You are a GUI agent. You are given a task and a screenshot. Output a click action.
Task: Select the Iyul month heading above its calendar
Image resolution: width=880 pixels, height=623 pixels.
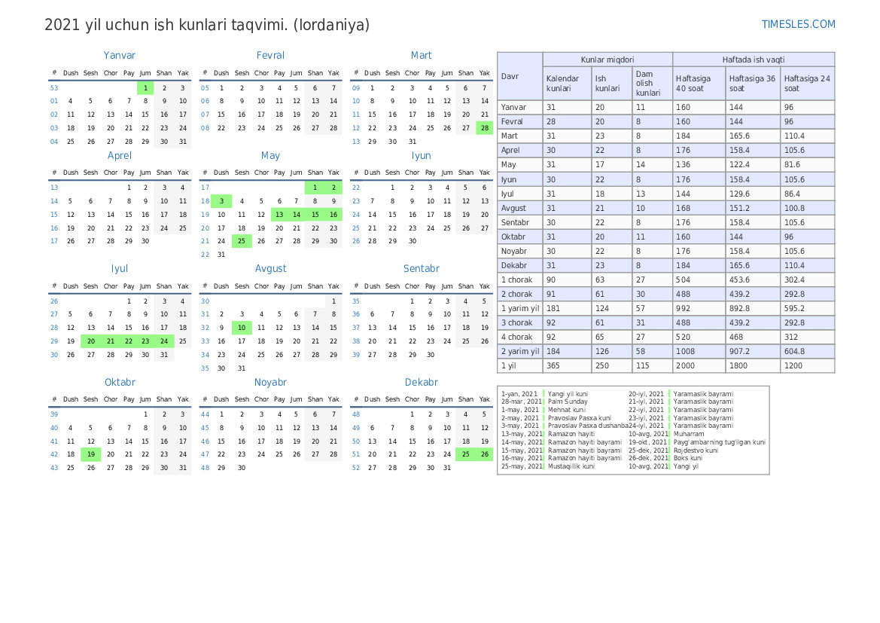(120, 268)
